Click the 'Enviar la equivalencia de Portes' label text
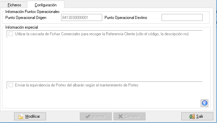This screenshot has width=217, height=123. point(77,85)
